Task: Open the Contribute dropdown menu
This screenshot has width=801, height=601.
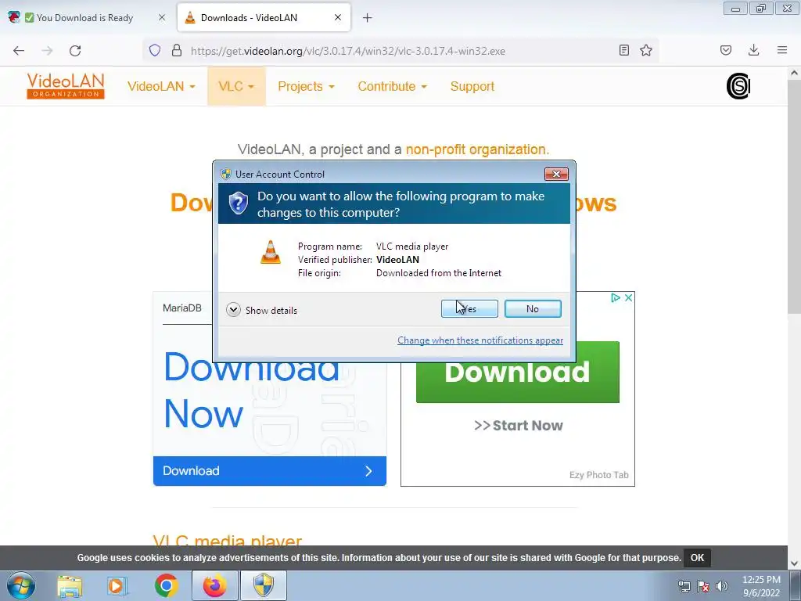Action: [x=393, y=86]
